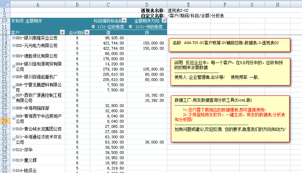302x173 pixels.
Task: Open the 科目编码和名称 column filter dropdown
Action: [x=124, y=21]
